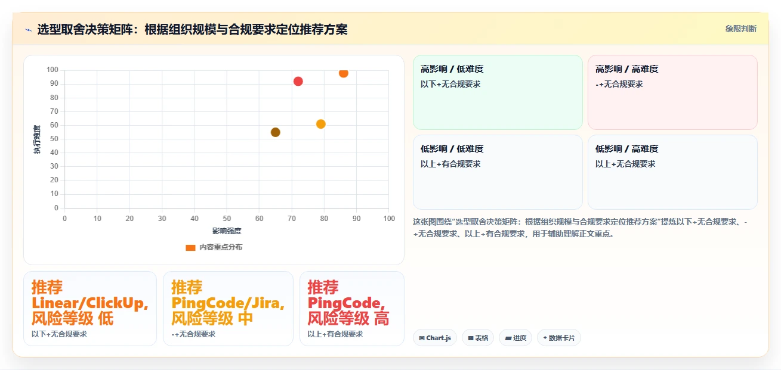Click the red scatter point in chart
Image resolution: width=781 pixels, height=370 pixels.
298,81
